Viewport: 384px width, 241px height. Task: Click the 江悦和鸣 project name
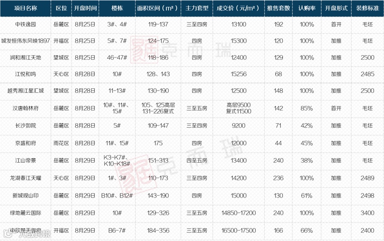point(26,74)
